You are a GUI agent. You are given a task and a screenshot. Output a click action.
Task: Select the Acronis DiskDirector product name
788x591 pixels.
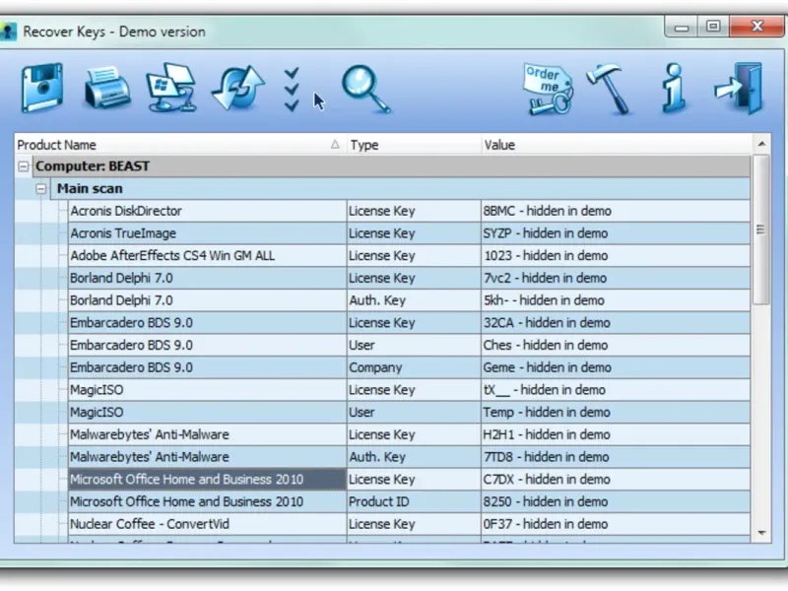click(x=126, y=211)
